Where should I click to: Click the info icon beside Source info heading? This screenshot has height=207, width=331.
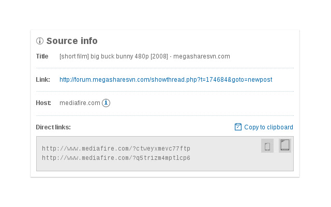40,41
